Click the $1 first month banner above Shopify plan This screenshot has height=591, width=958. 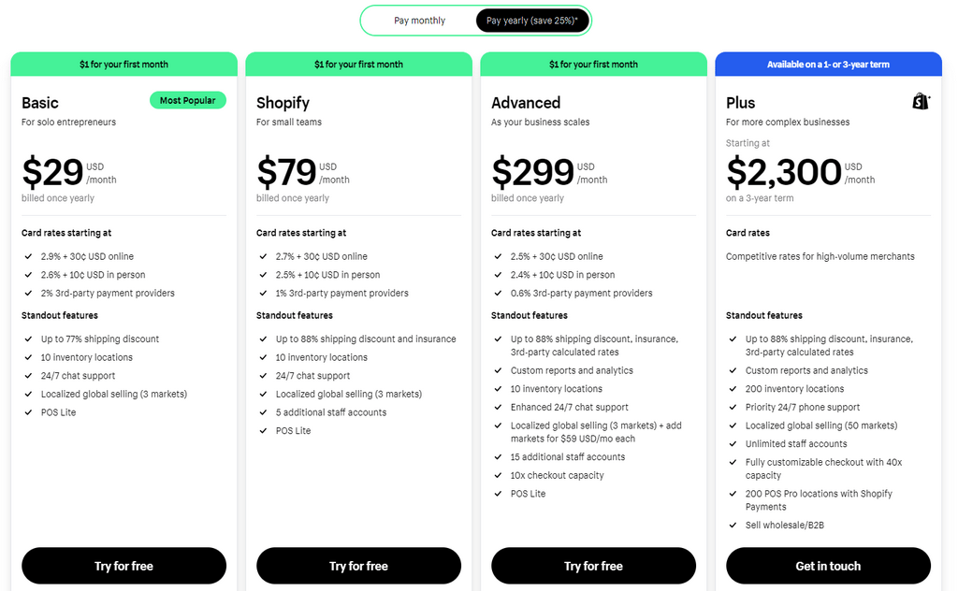tap(358, 65)
